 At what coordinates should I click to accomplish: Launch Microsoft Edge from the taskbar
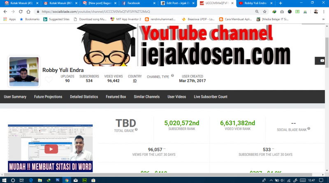pyautogui.click(x=31, y=180)
